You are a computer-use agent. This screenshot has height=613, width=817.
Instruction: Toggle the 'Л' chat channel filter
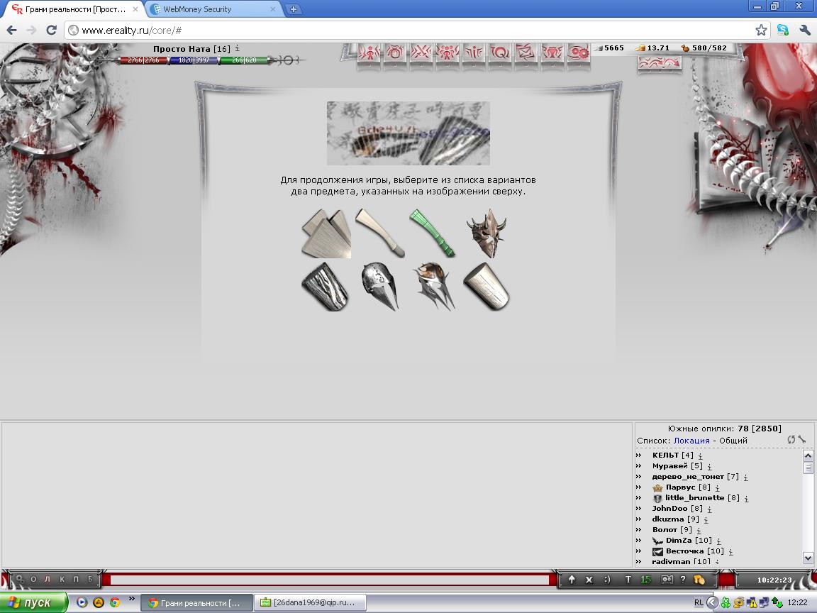click(x=48, y=580)
